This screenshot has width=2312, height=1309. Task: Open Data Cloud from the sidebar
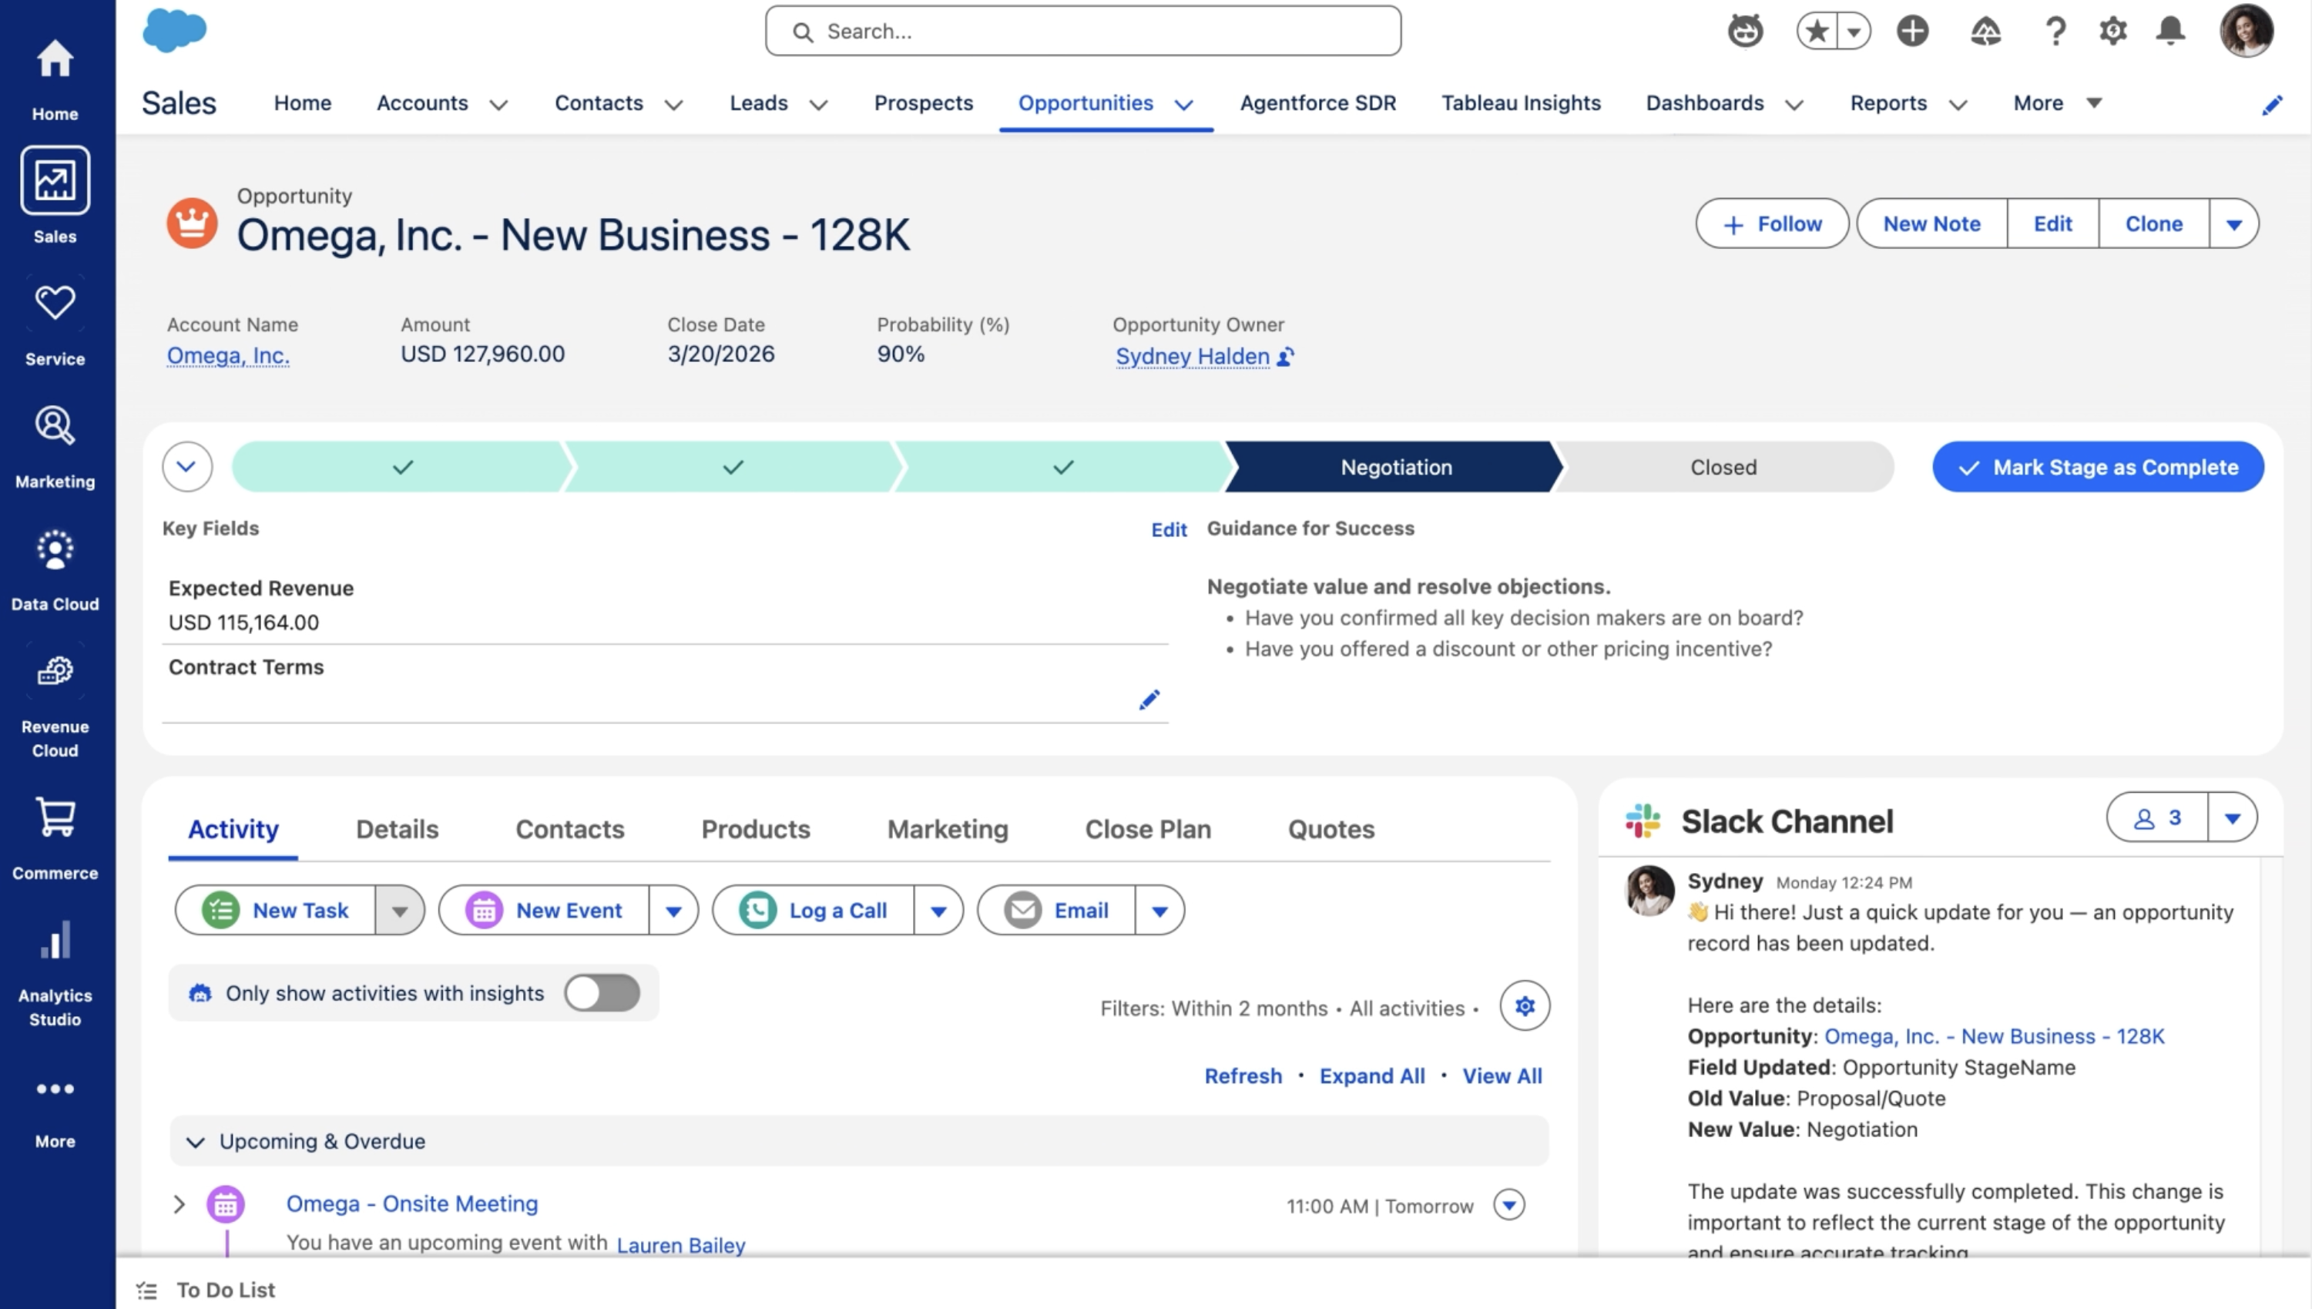[x=55, y=565]
